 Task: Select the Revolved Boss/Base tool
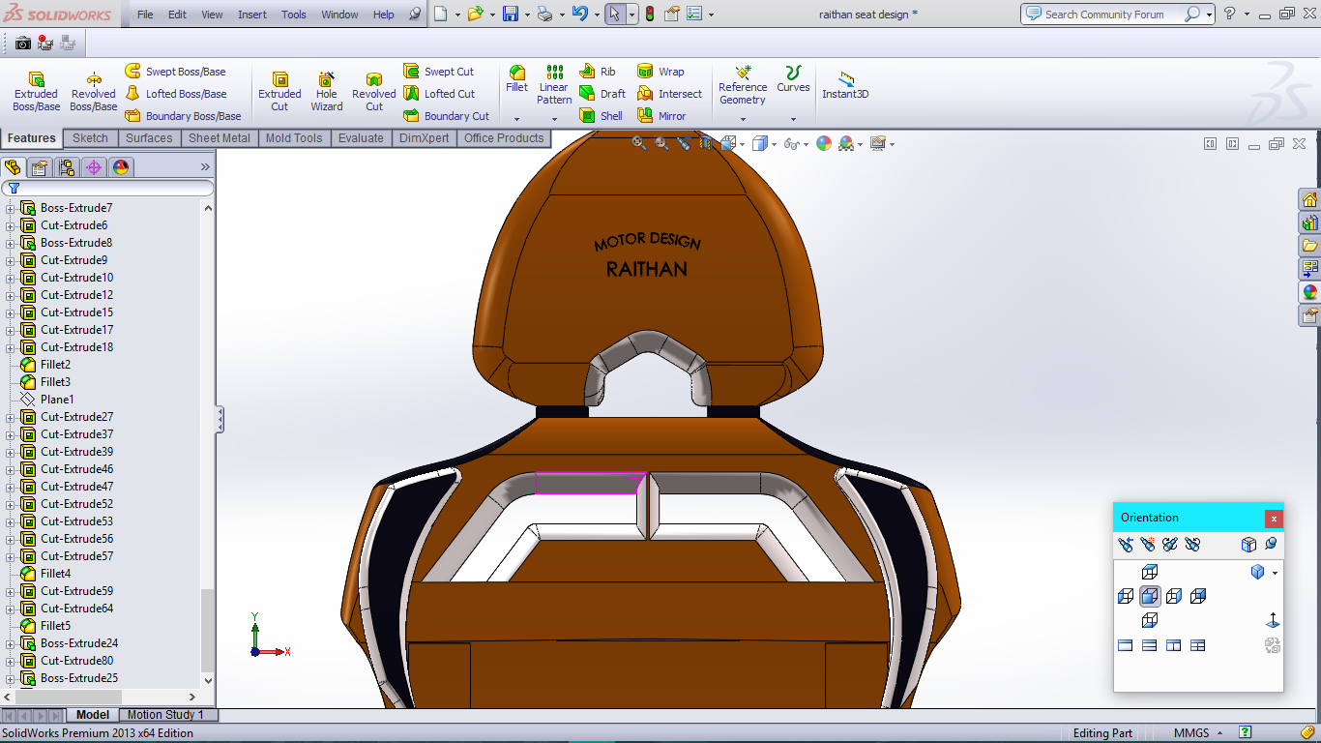click(94, 91)
